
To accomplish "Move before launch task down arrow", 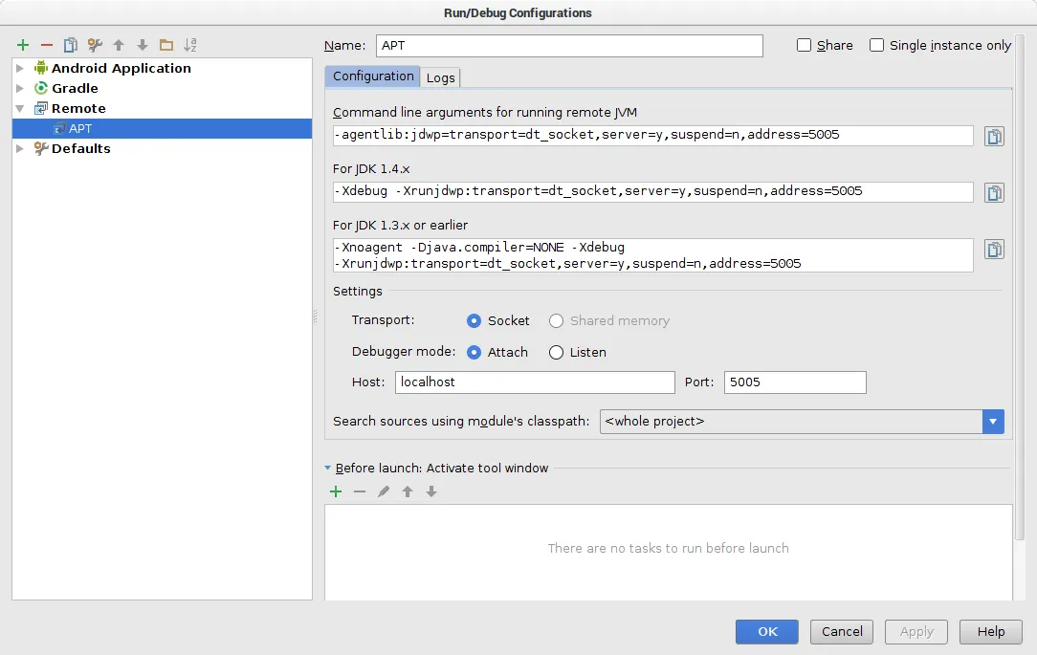I will [431, 491].
